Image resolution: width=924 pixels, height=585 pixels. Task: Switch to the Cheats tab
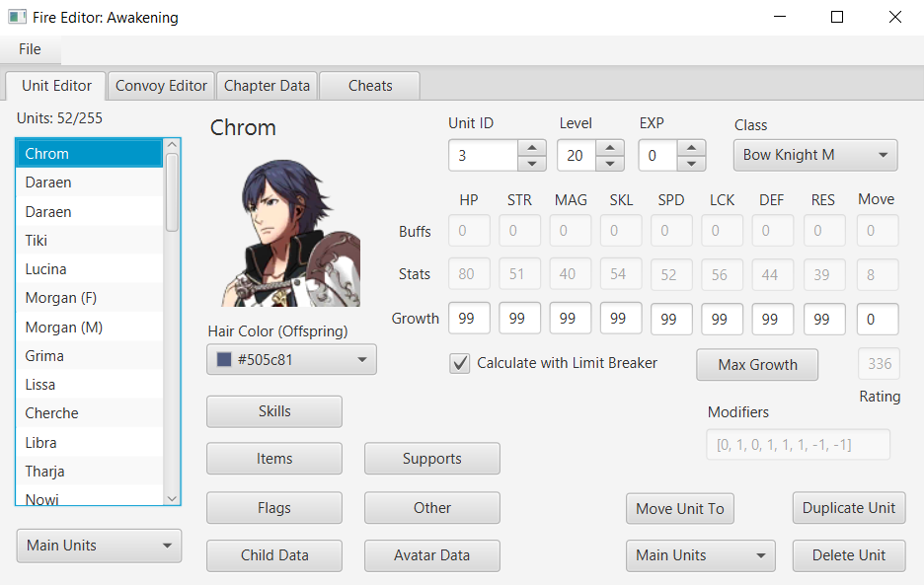pyautogui.click(x=370, y=86)
